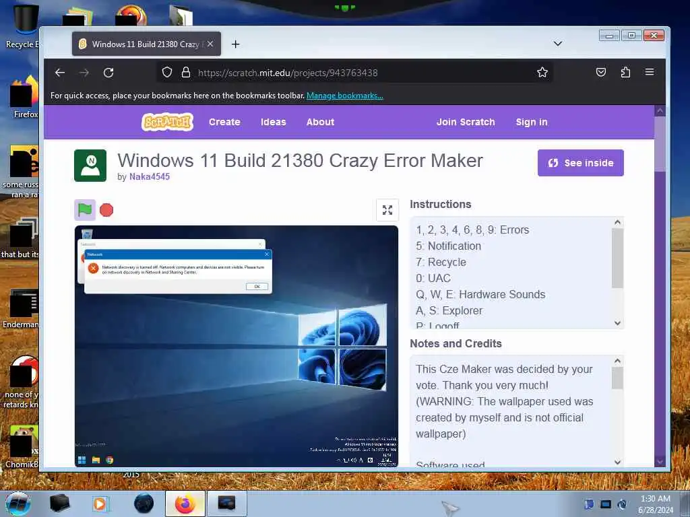Stop the project with red stop sign
The image size is (690, 517).
(x=106, y=210)
